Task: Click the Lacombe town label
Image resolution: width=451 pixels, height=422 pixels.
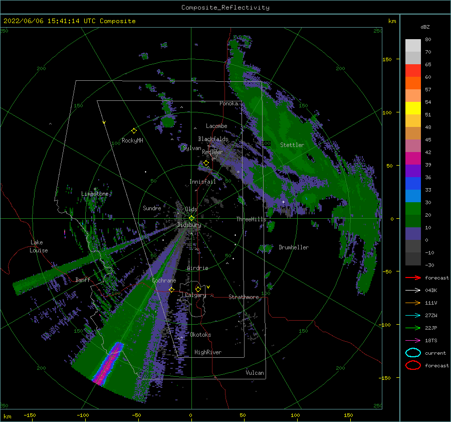Action: (216, 126)
